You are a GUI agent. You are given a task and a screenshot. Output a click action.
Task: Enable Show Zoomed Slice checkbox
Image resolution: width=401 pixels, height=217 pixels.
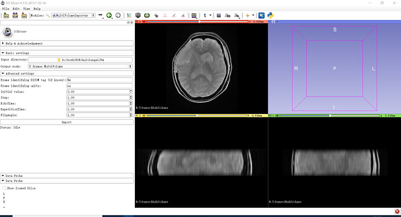tap(4, 188)
